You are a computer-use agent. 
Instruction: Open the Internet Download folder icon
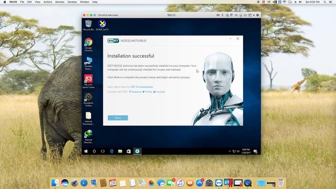[88, 118]
